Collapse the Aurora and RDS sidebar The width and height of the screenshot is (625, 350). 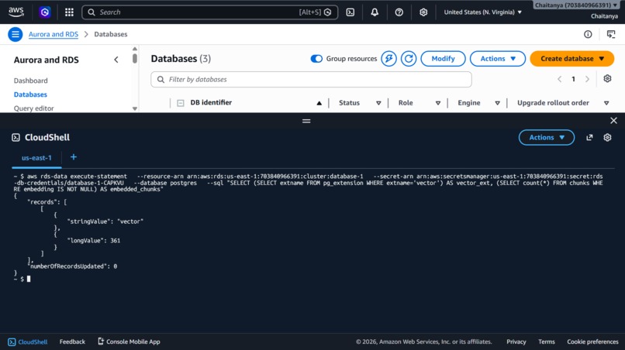[116, 60]
